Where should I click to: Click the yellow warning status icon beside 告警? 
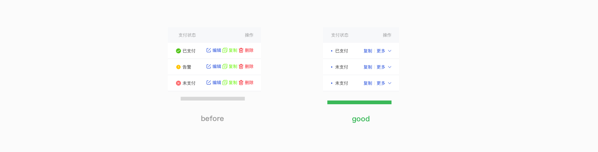coord(178,67)
